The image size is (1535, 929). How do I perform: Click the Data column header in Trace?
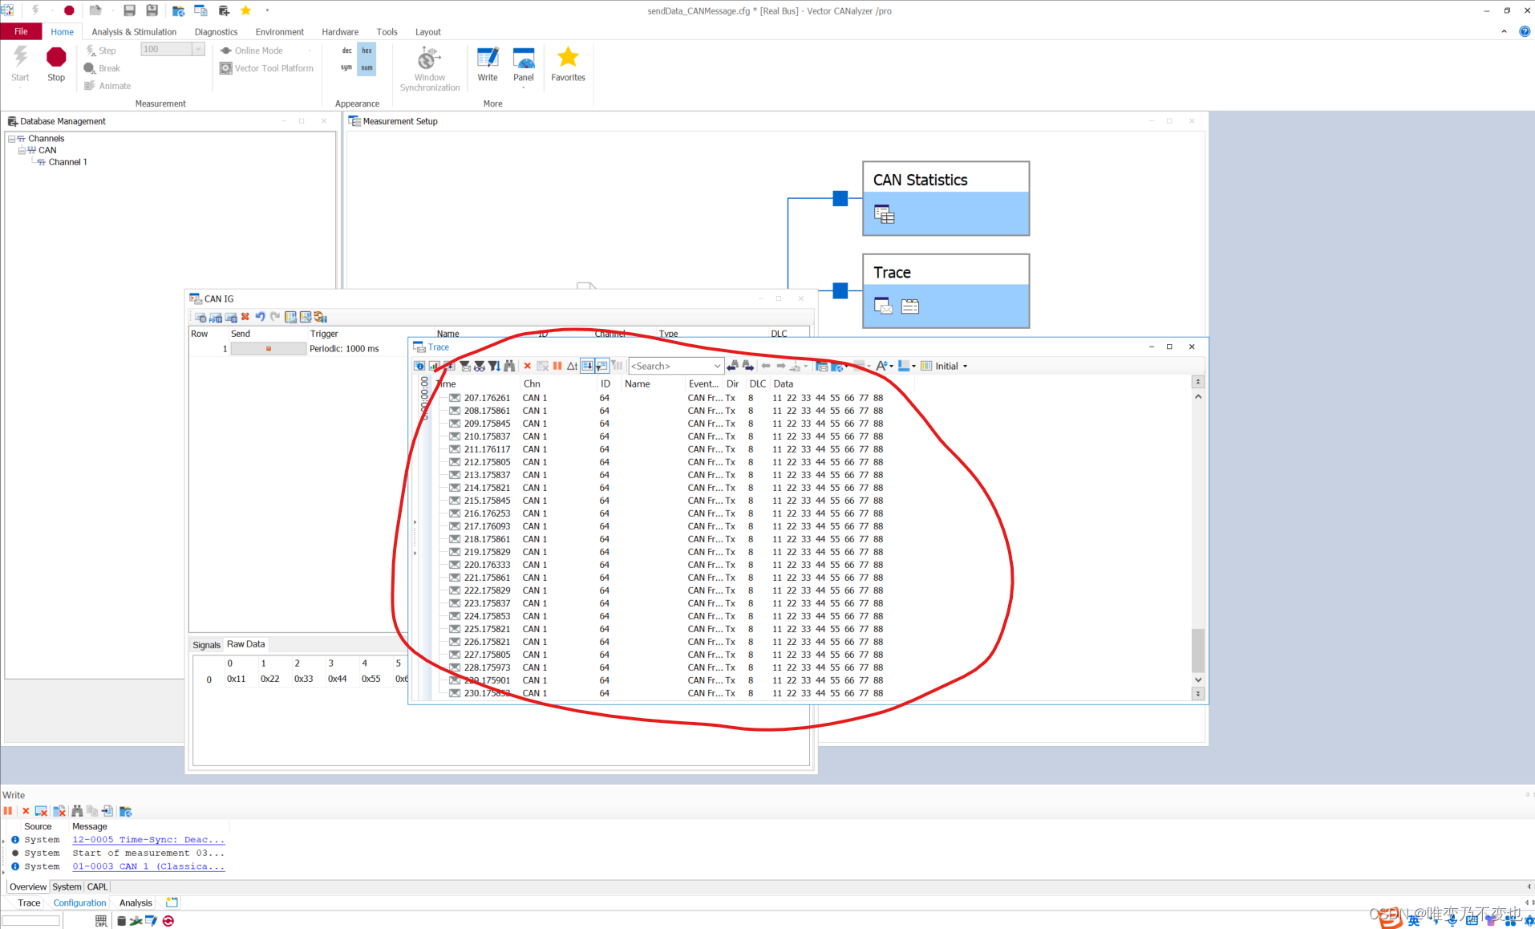pyautogui.click(x=783, y=384)
